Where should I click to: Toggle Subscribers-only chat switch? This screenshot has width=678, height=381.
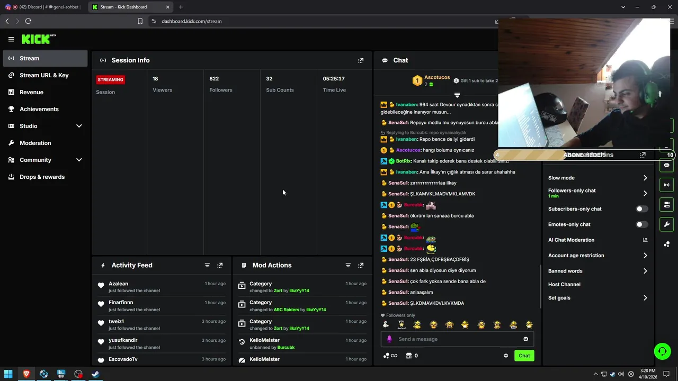641,209
